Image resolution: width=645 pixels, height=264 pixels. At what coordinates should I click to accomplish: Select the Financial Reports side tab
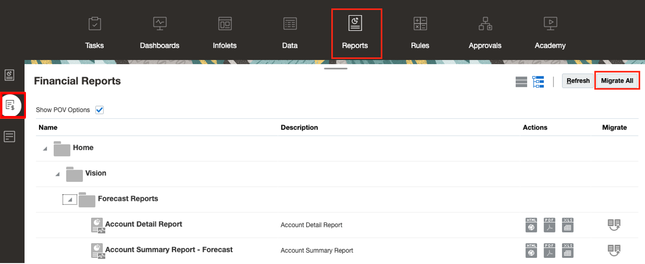10,105
